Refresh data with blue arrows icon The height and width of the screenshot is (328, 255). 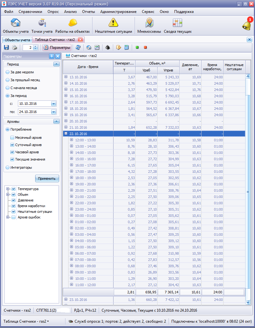(x=78, y=48)
